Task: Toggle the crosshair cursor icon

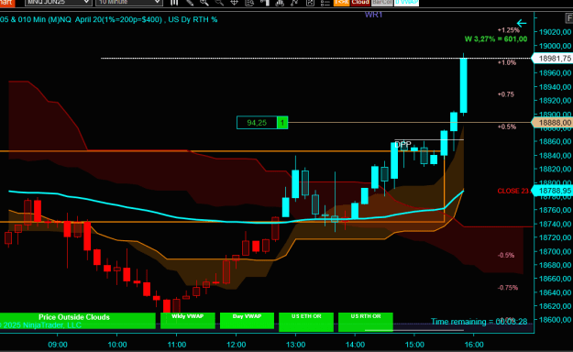Action: tap(235, 2)
